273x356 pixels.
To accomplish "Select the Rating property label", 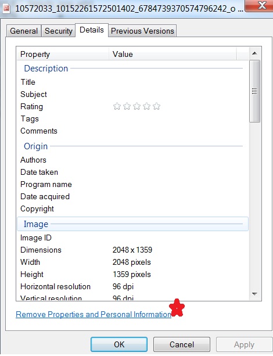I will coord(31,106).
